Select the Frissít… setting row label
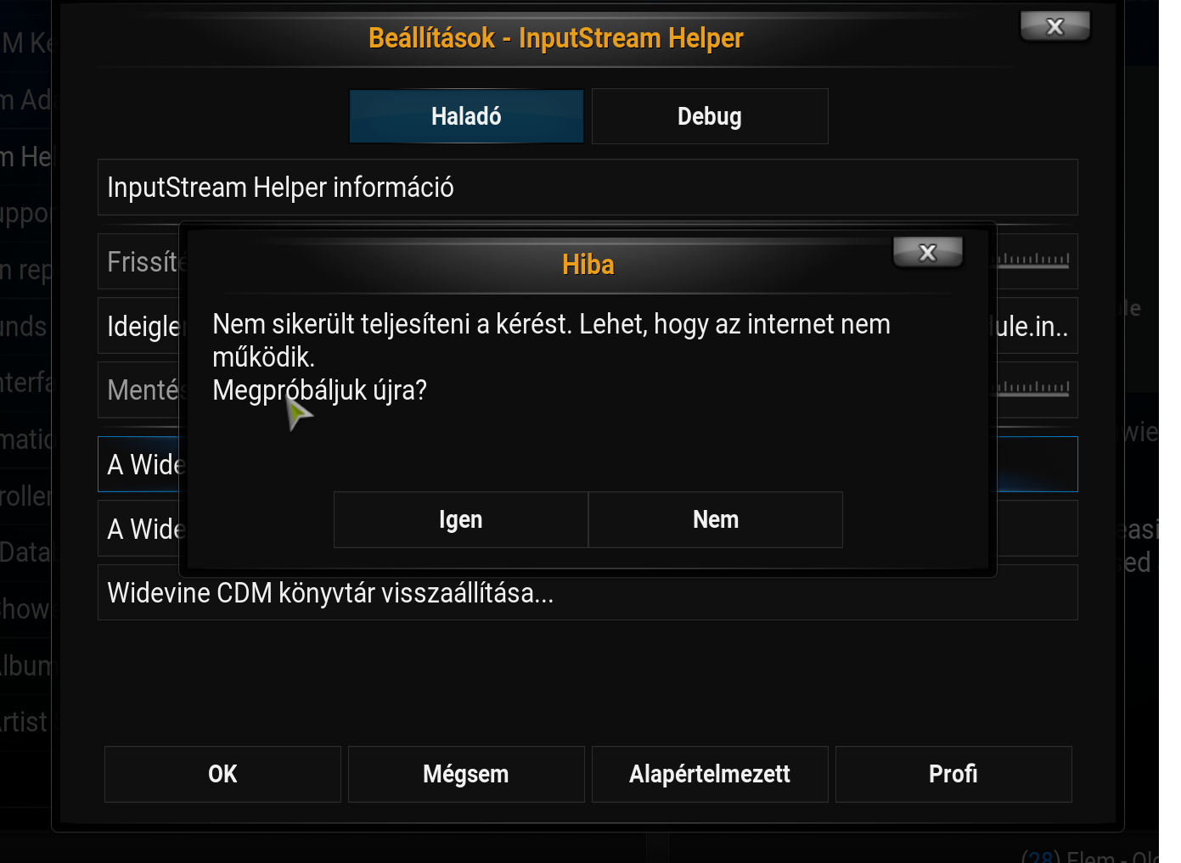 pyautogui.click(x=143, y=261)
